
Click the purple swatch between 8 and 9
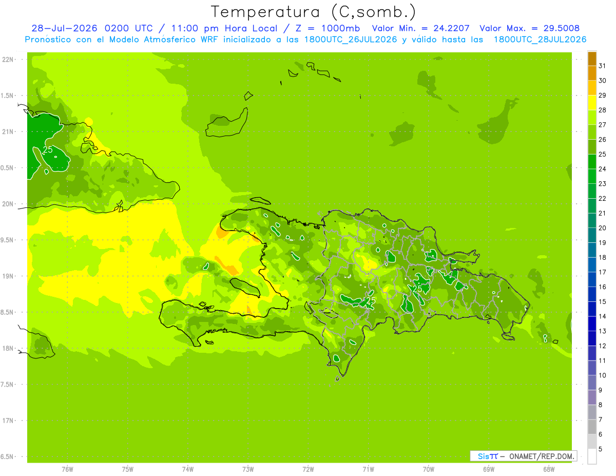592,397
